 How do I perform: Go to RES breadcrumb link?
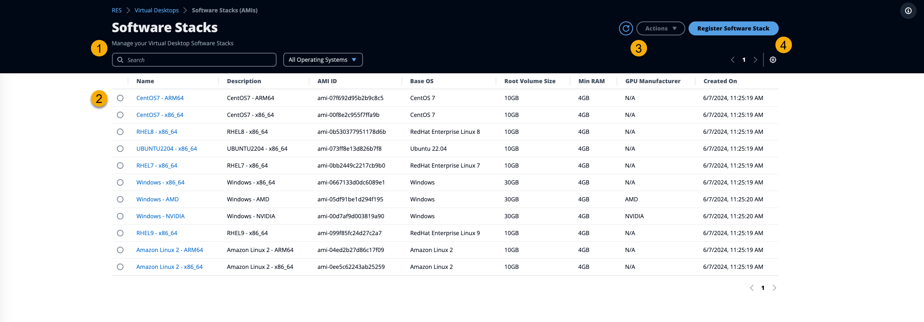(116, 10)
